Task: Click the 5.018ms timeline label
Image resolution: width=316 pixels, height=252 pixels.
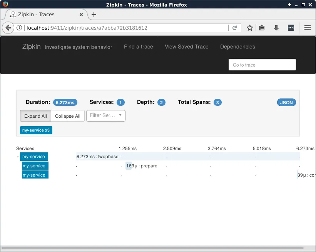Action: [262, 149]
